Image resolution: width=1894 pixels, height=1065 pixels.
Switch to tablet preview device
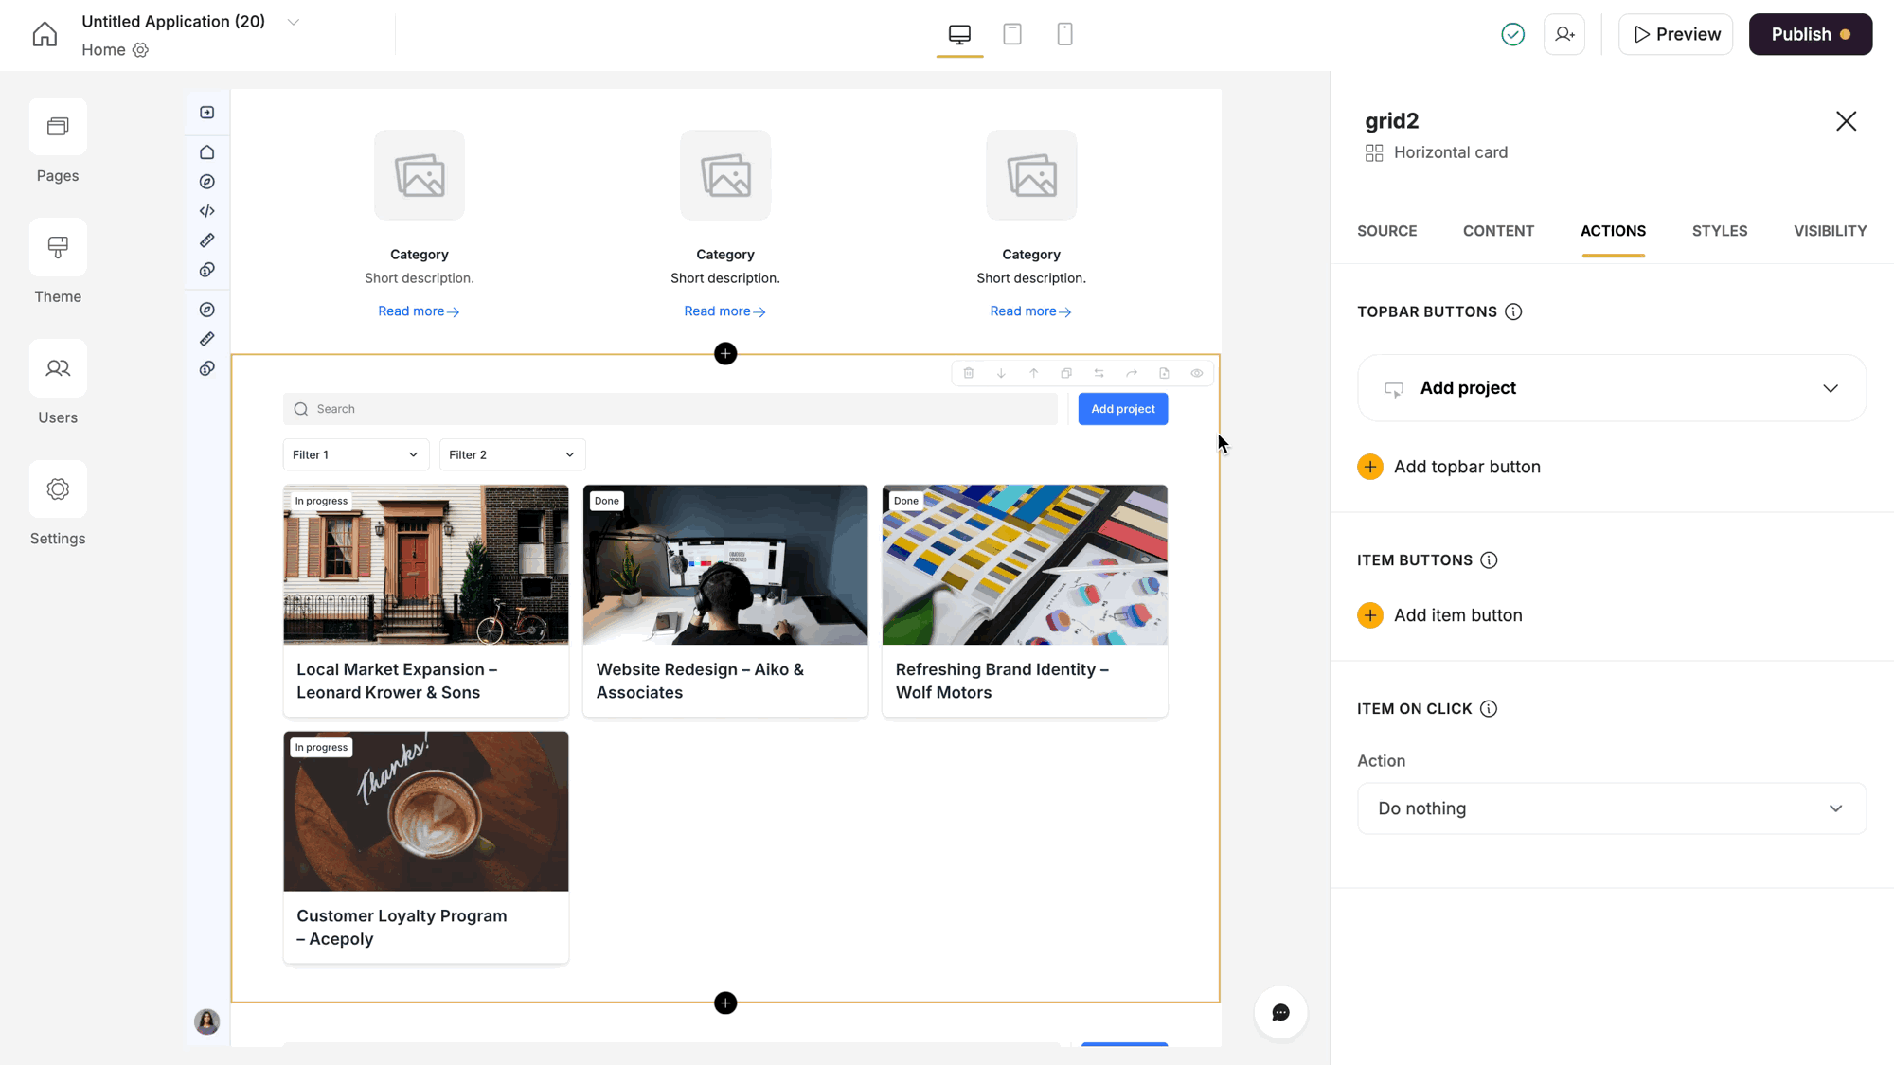click(x=1012, y=35)
